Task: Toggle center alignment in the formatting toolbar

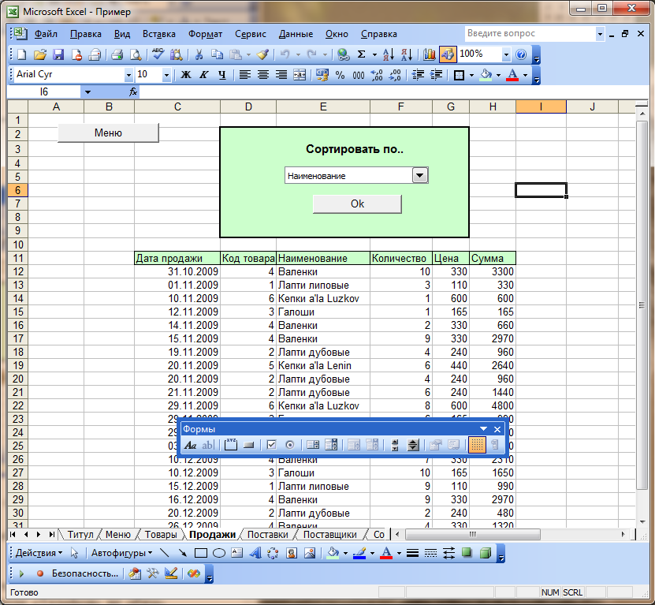Action: 262,75
